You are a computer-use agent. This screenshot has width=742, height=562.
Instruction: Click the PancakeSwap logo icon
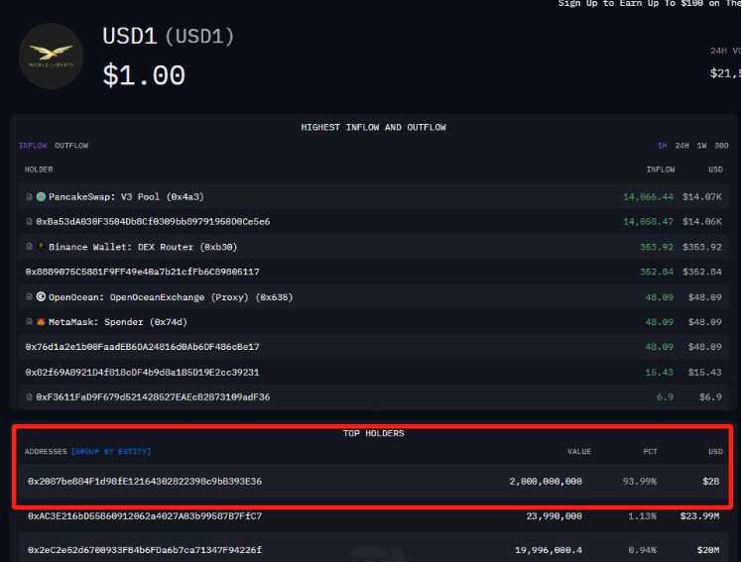41,196
